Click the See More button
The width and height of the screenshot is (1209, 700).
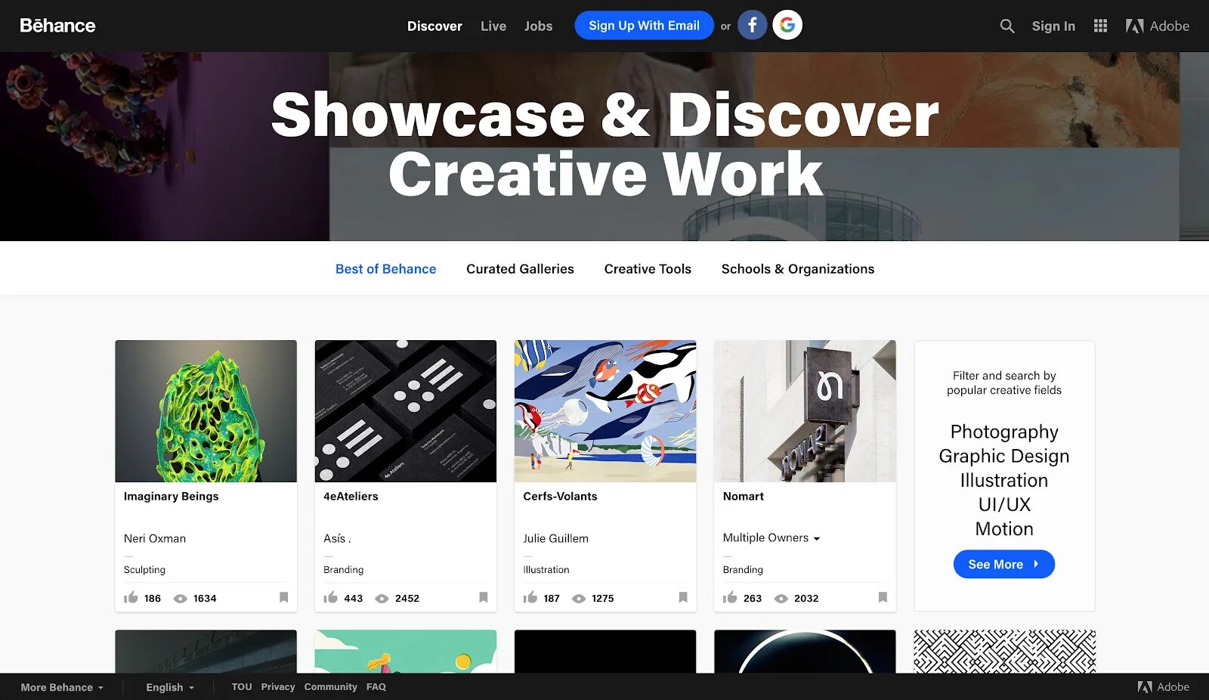point(1003,564)
